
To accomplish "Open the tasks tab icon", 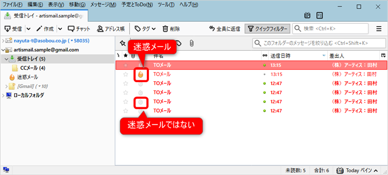I will tap(320, 15).
